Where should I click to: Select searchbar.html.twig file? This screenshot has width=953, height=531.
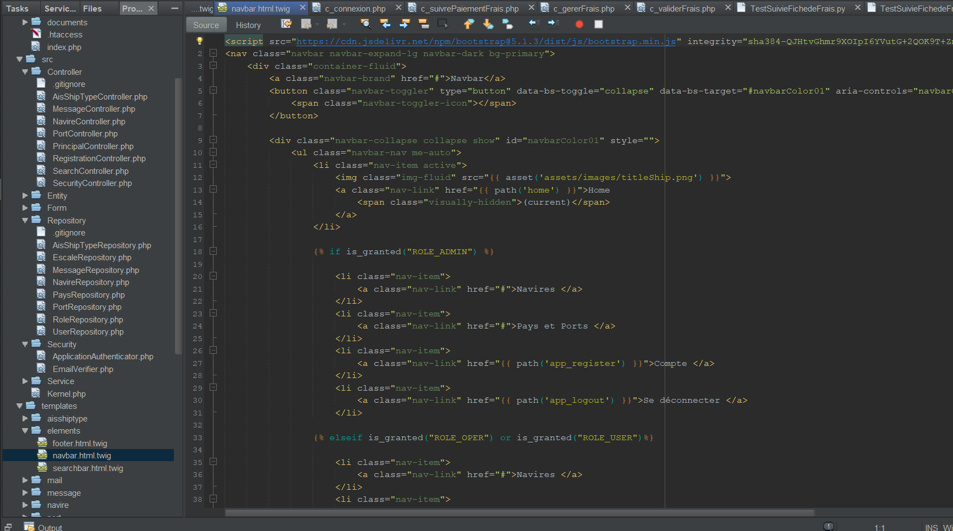click(x=87, y=468)
